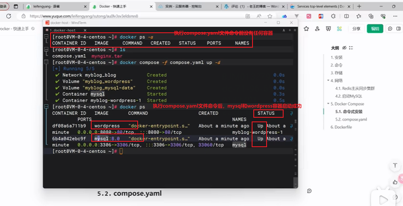Jump to '5.2. compose.yaml' outline item
403x206 pixels.
point(351,119)
